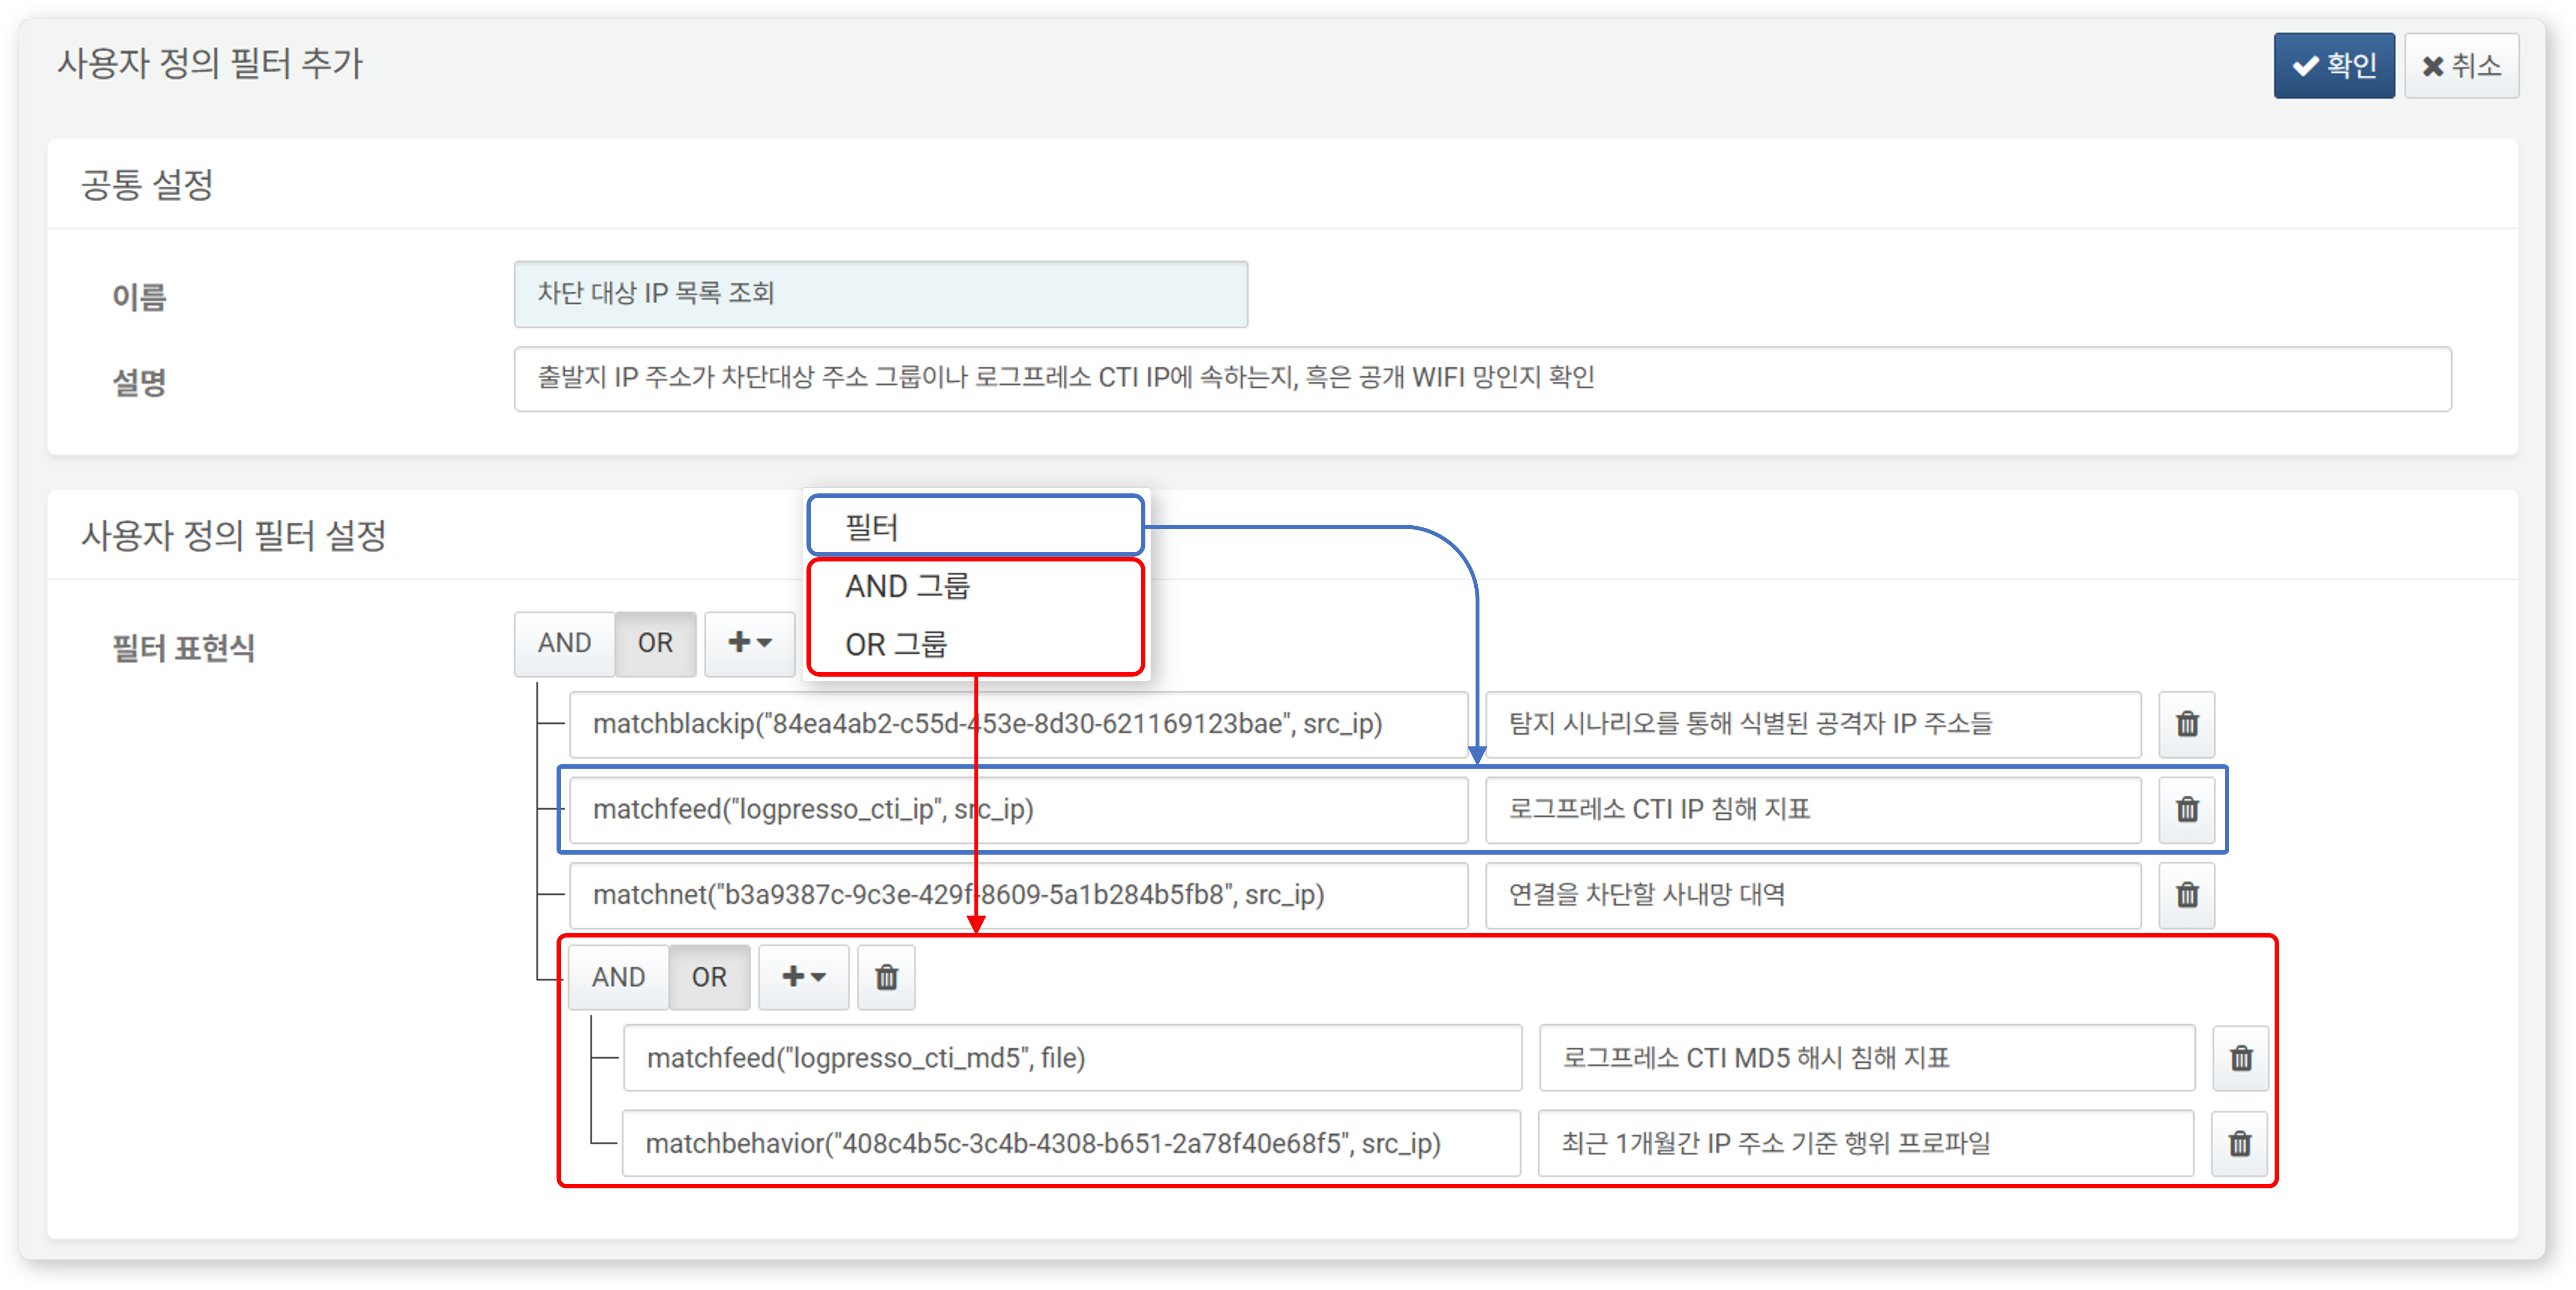Edit the matchbehavior expression field

(1072, 1143)
